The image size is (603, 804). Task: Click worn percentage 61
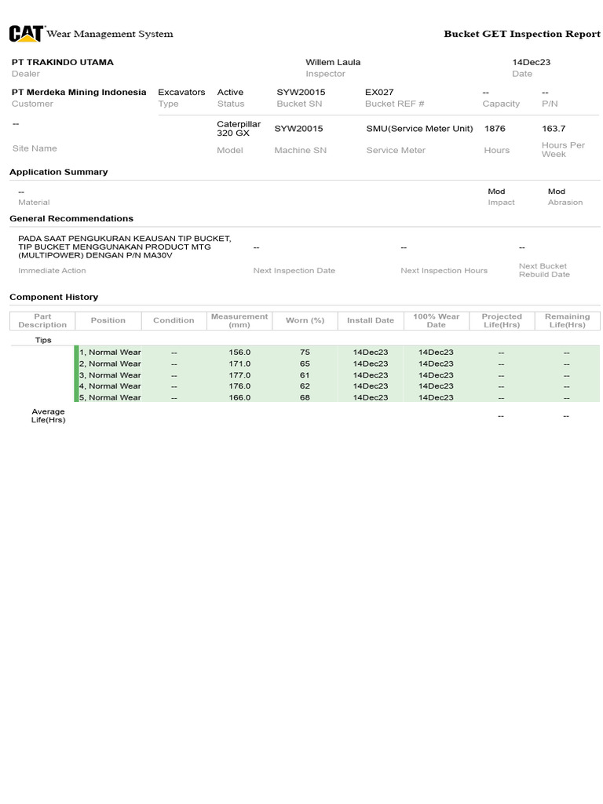(305, 375)
